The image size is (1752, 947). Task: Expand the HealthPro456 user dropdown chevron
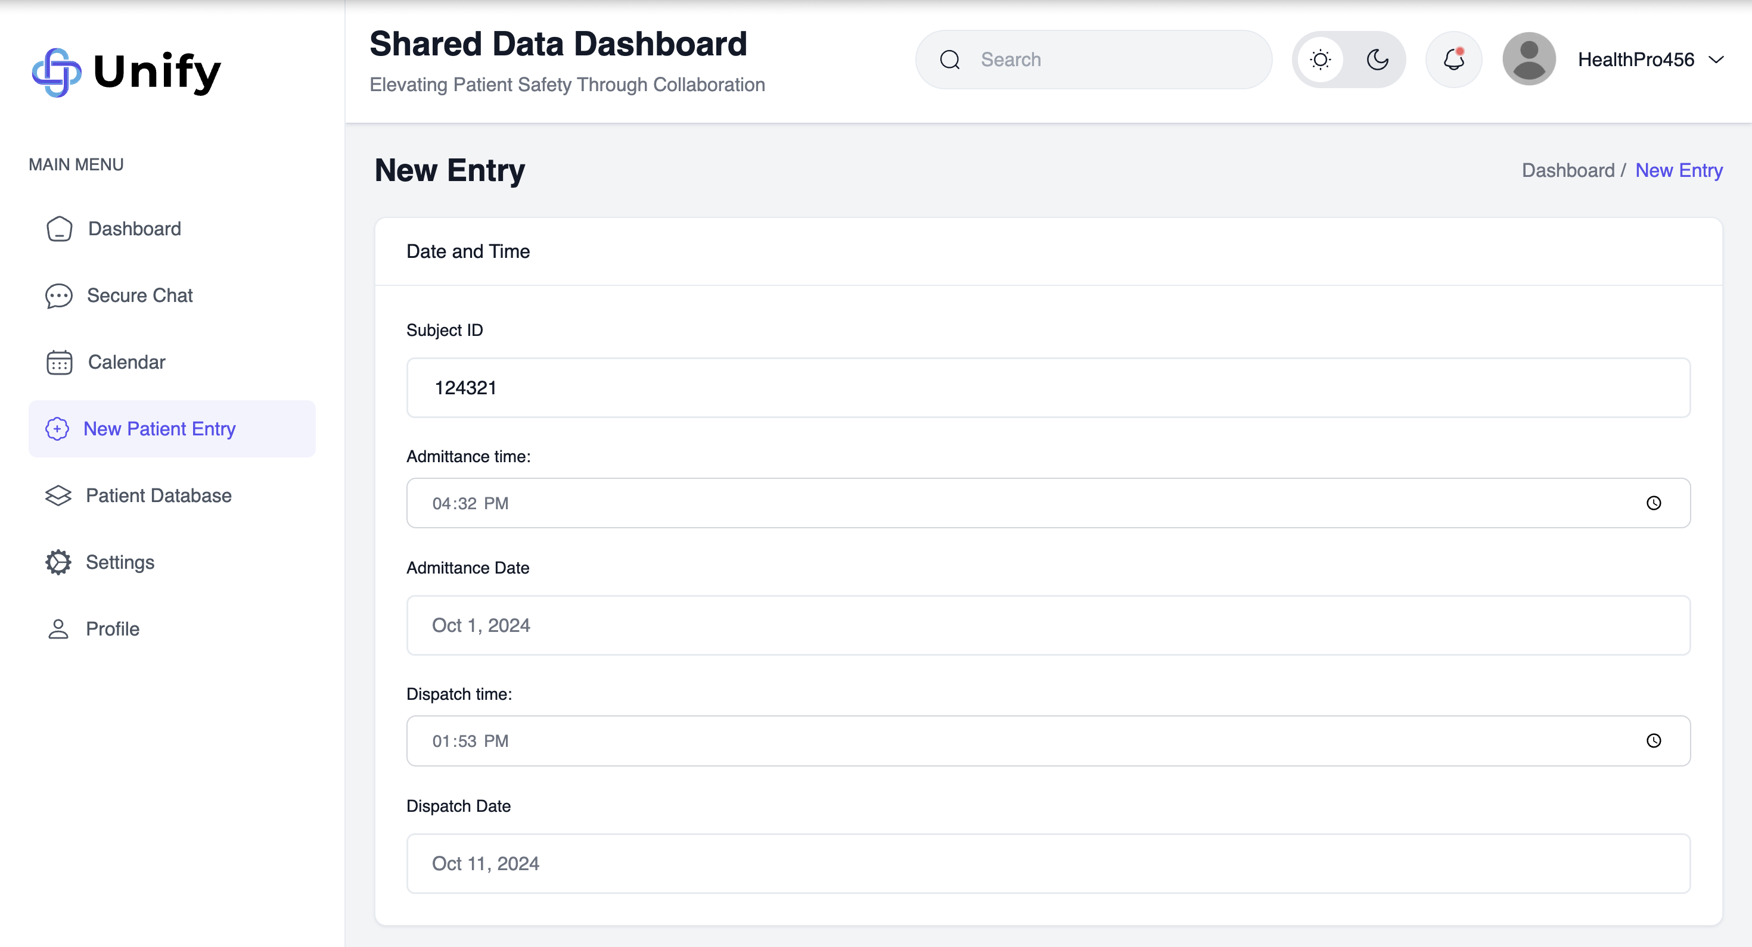coord(1716,60)
